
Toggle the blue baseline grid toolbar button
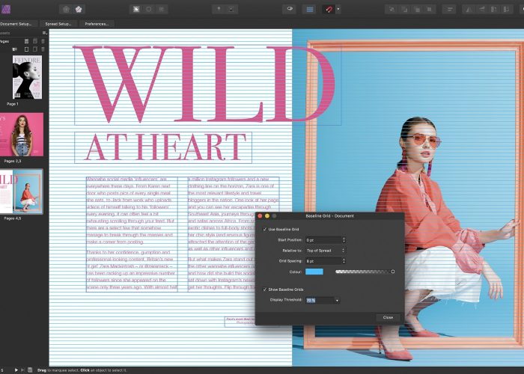(310, 9)
